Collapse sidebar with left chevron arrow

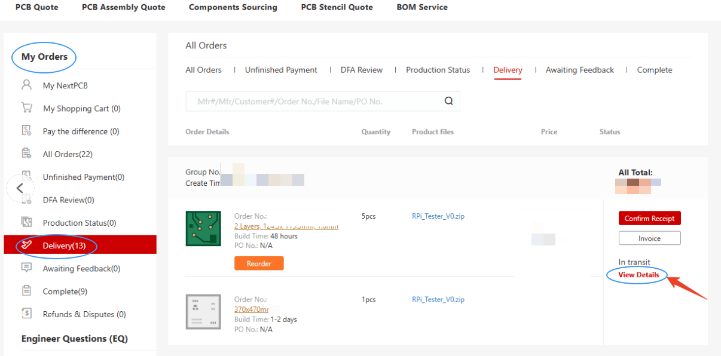pyautogui.click(x=20, y=188)
